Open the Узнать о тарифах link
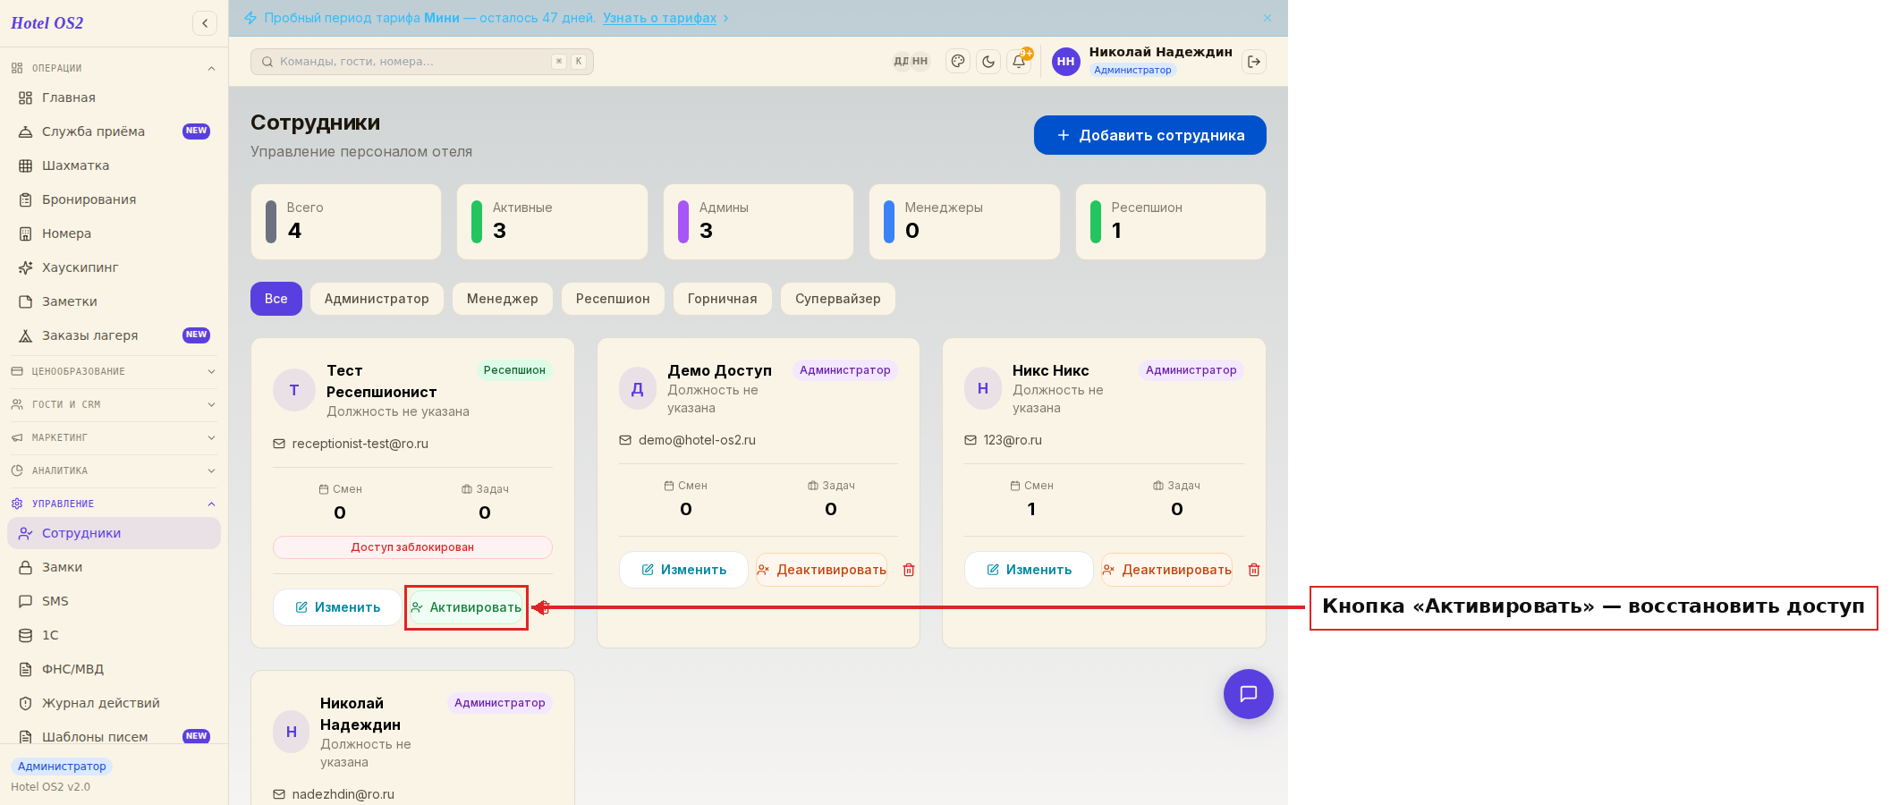 660,18
